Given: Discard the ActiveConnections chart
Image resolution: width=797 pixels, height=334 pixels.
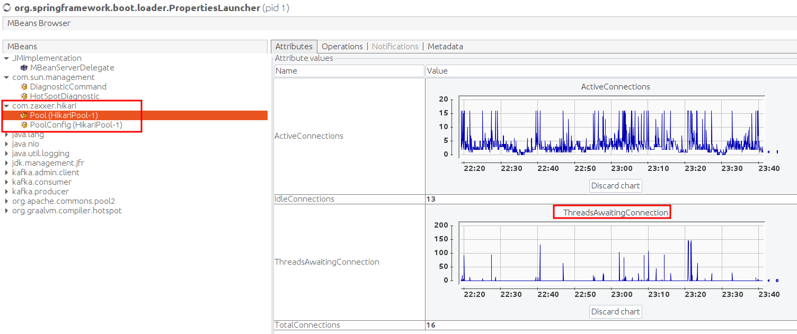Looking at the screenshot, I should point(615,185).
